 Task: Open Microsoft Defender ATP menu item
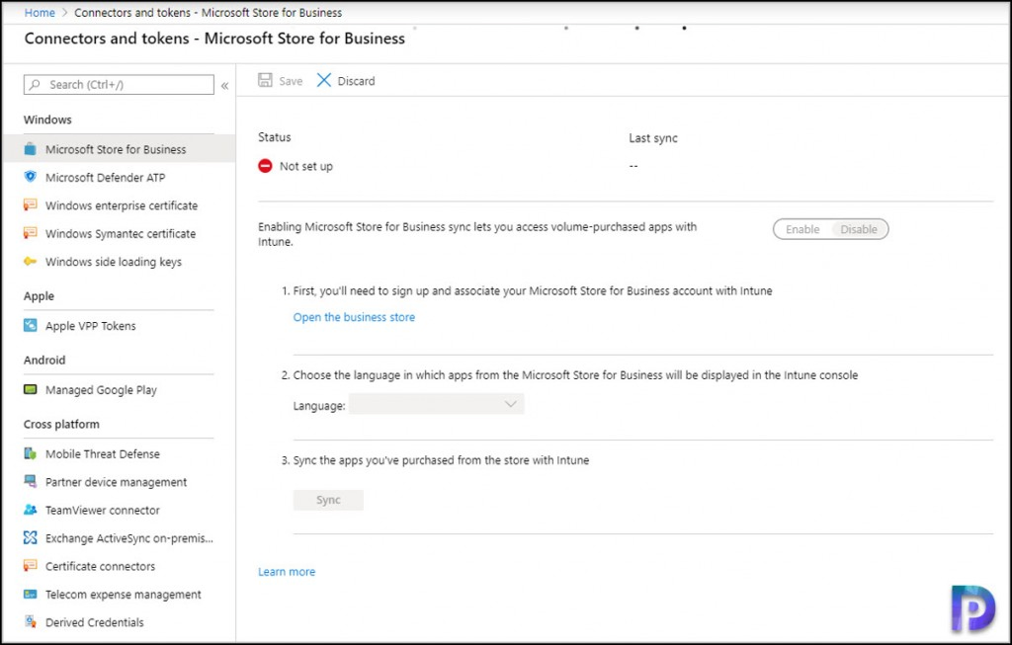(119, 177)
